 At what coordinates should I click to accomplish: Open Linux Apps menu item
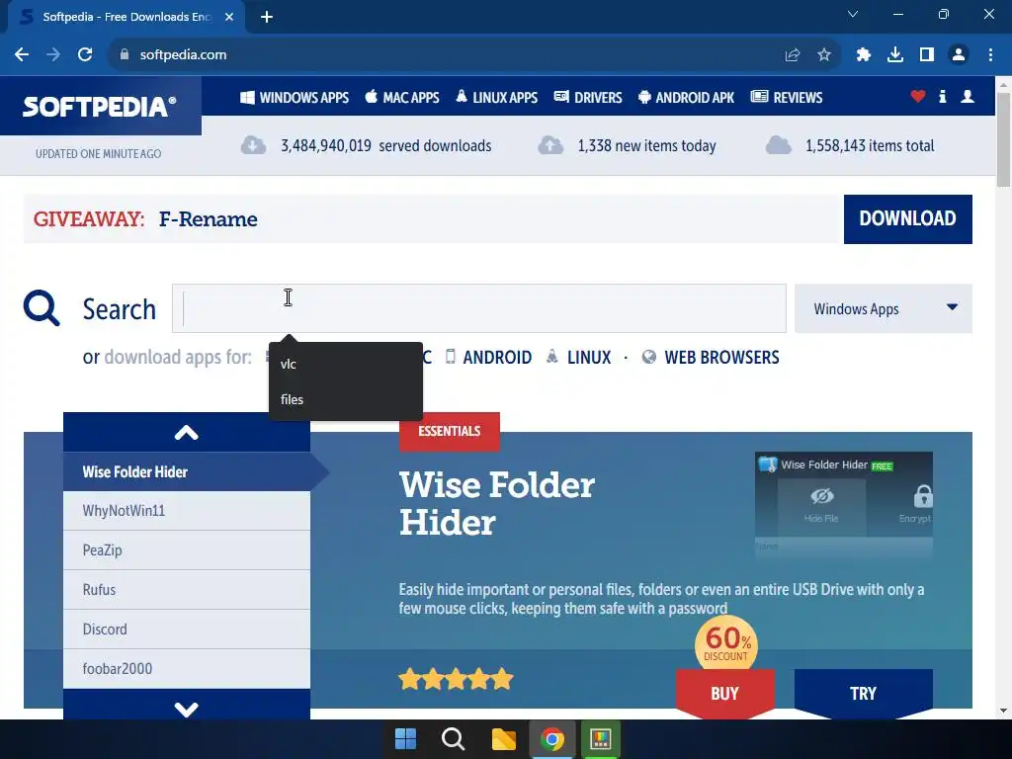(x=496, y=98)
